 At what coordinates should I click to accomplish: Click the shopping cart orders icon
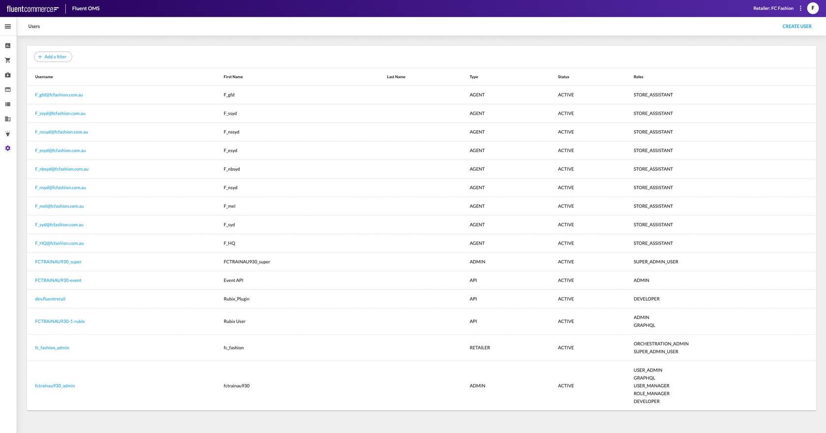pos(8,61)
